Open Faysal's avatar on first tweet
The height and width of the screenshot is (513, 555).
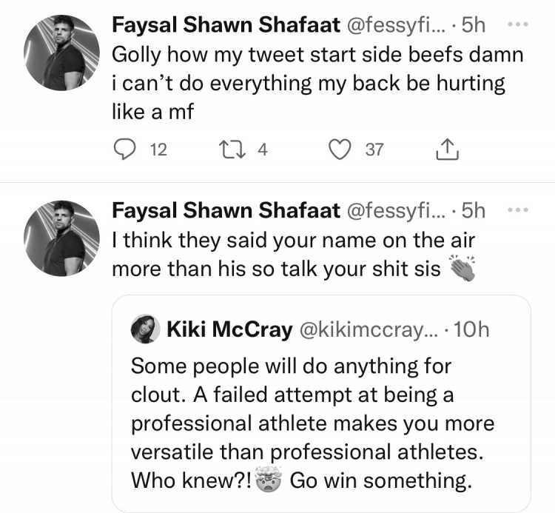click(61, 53)
